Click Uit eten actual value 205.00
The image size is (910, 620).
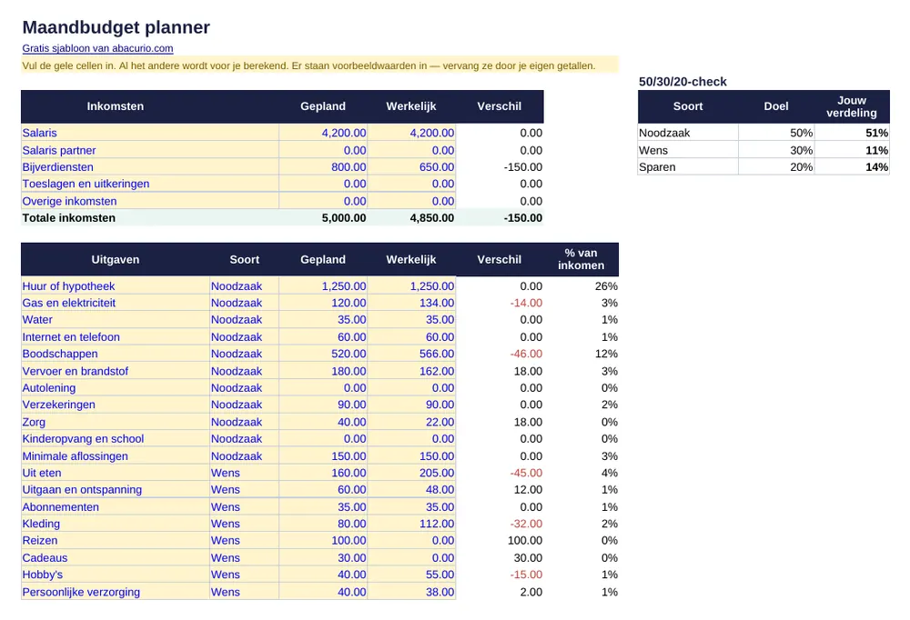411,473
